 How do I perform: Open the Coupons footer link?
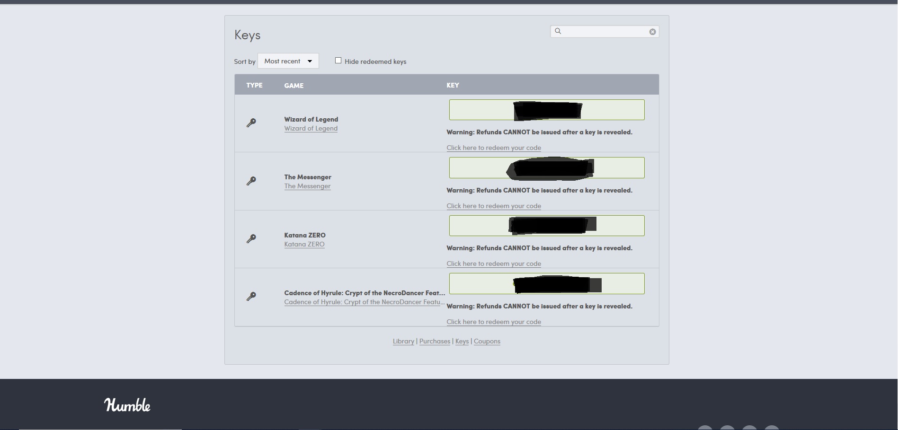click(487, 342)
